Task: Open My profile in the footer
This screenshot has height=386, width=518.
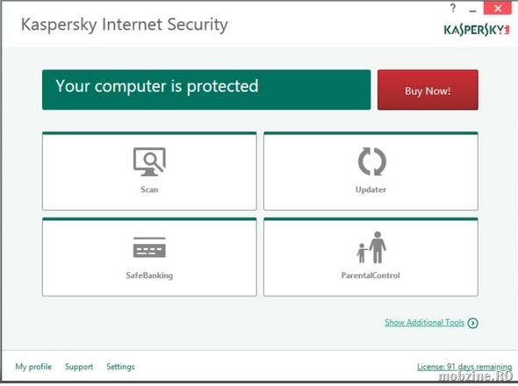Action: pos(33,367)
